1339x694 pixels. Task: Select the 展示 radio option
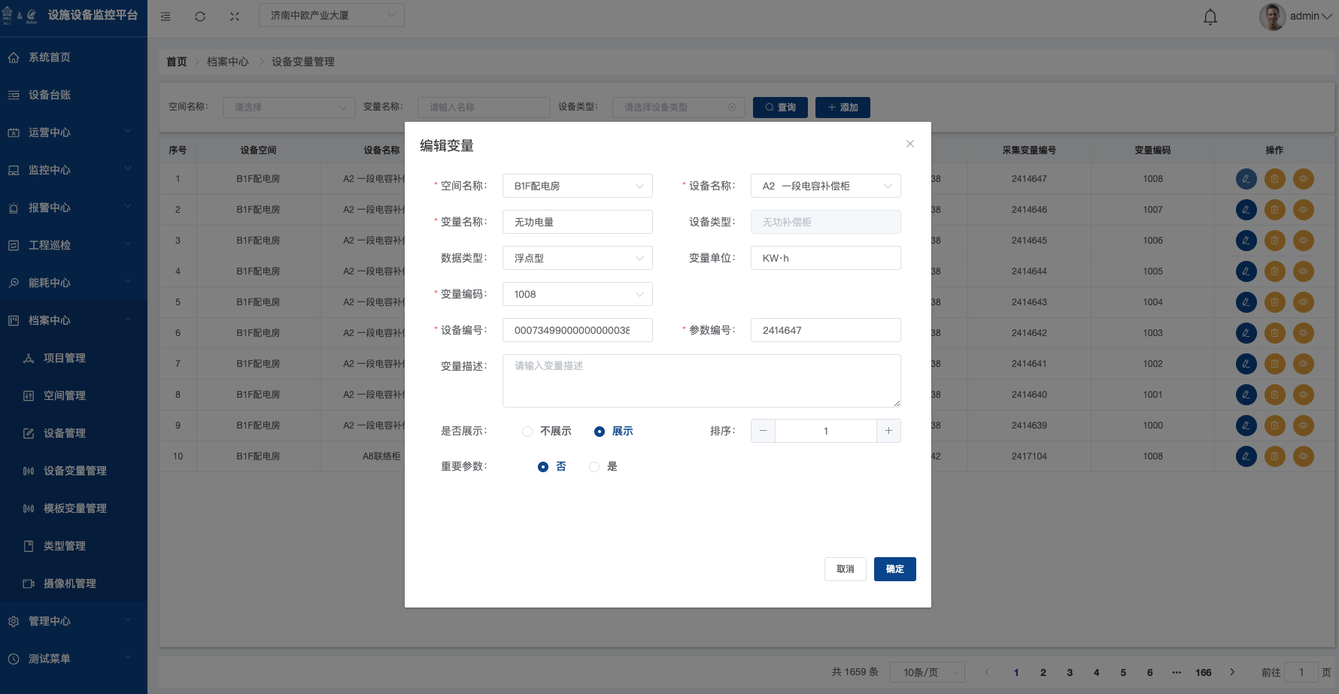point(600,432)
